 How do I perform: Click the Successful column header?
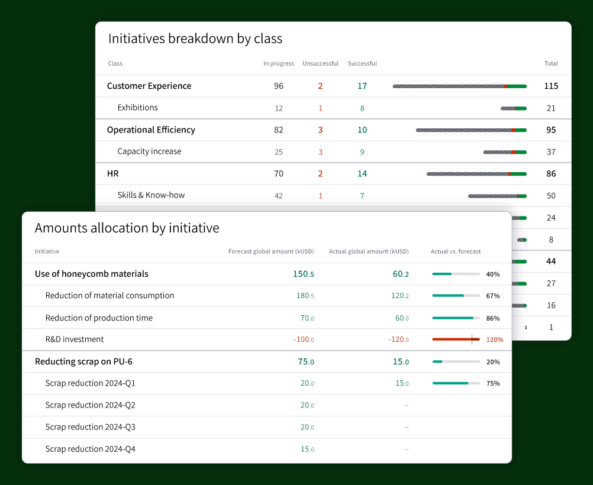pos(362,63)
